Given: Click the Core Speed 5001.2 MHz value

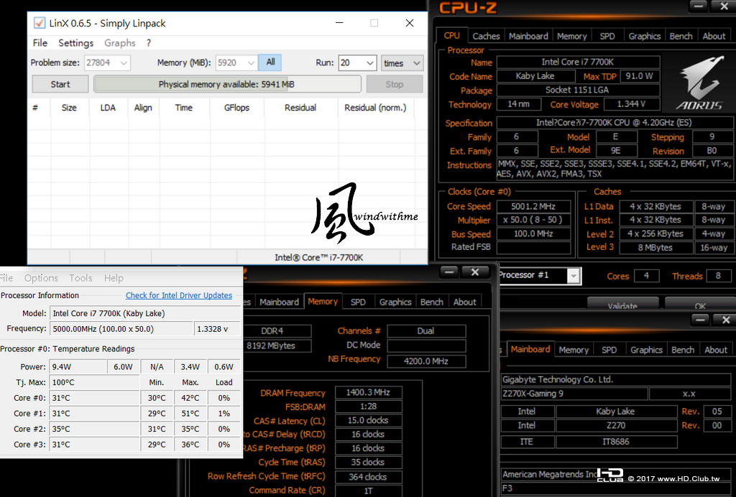Looking at the screenshot, I should 533,206.
